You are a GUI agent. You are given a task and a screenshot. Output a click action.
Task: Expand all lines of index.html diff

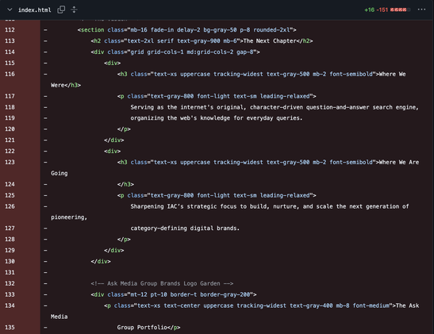click(74, 10)
